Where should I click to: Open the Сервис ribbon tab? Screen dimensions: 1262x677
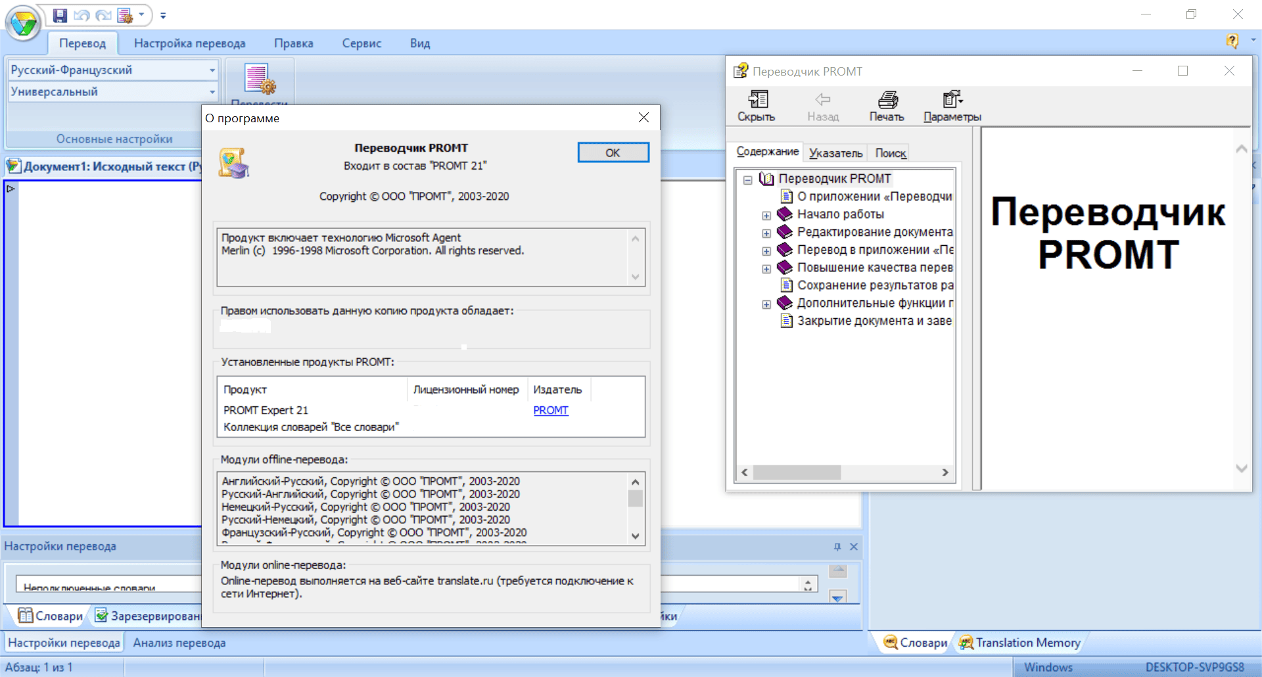coord(362,43)
